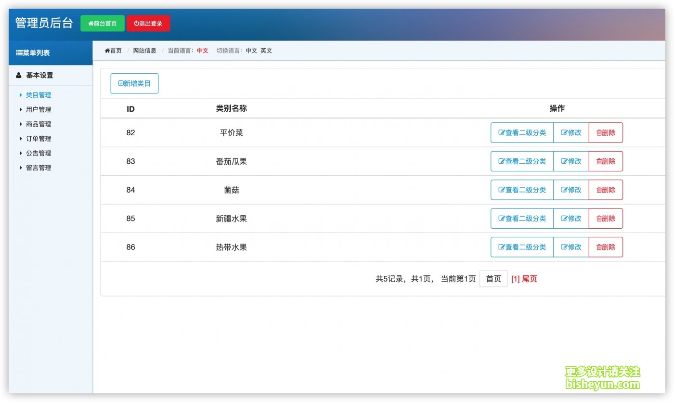
Task: Open 用户管理 in the sidebar
Action: point(39,109)
